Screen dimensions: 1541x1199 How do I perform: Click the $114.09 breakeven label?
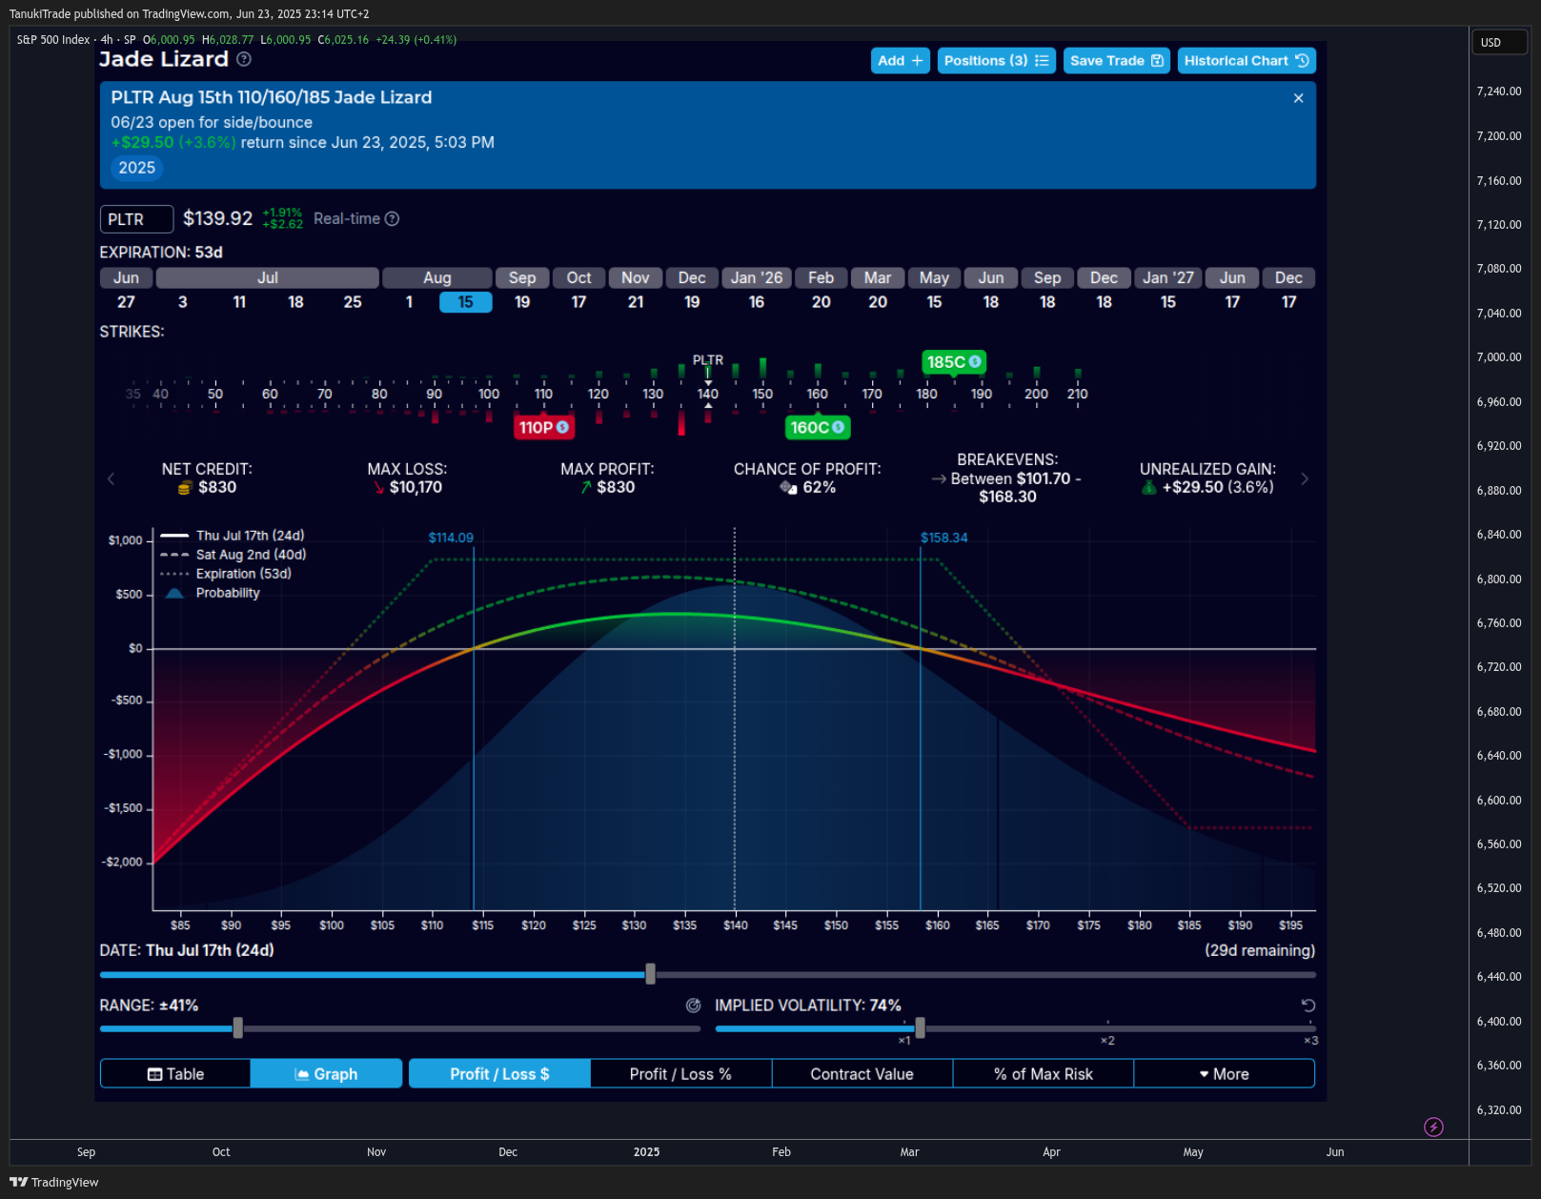pyautogui.click(x=451, y=538)
